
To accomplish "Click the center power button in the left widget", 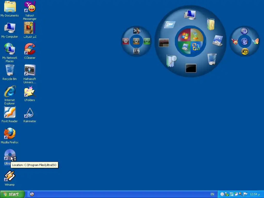I will point(136,41).
